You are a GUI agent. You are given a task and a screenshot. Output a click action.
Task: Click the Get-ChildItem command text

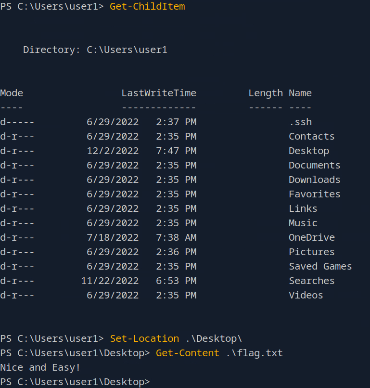(147, 7)
